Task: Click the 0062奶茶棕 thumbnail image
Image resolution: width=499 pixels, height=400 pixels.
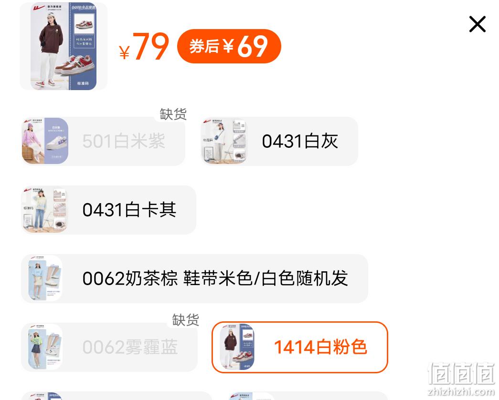Action: click(45, 278)
